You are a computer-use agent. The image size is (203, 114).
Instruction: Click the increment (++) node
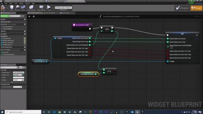click(107, 29)
